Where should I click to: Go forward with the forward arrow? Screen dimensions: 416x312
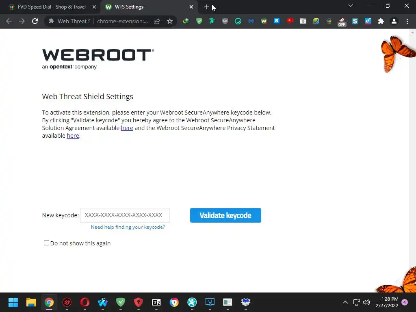[x=22, y=21]
